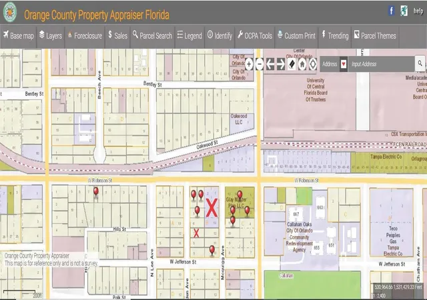Screen dimensions: 427x300
Task: Click the N Lee Ave label
Action: click(152, 263)
